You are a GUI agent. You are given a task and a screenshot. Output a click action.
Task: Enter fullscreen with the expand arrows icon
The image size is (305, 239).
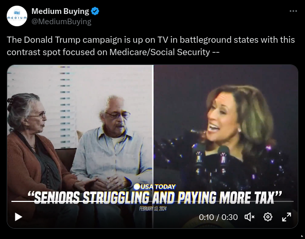[287, 217]
